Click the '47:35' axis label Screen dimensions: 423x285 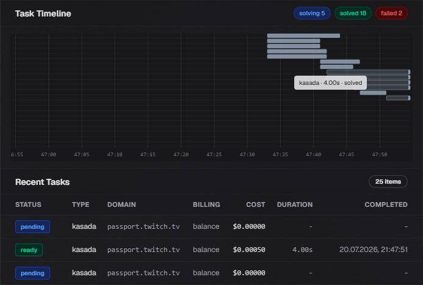pos(280,154)
